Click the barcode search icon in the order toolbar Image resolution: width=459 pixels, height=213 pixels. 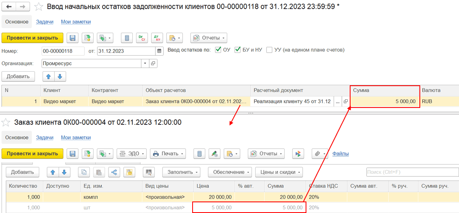148,172
